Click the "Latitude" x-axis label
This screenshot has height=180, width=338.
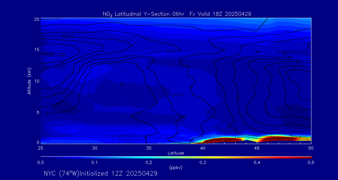point(176,153)
